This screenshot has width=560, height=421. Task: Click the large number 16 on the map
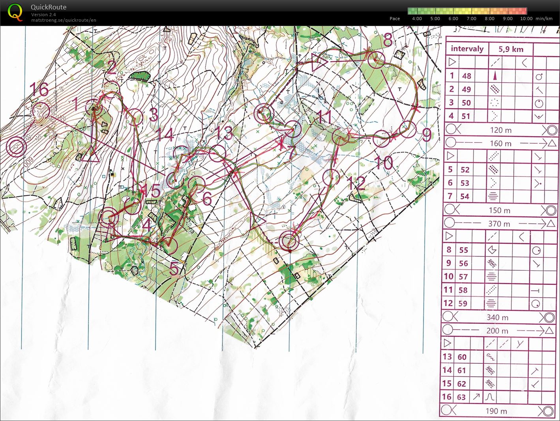pyautogui.click(x=39, y=90)
